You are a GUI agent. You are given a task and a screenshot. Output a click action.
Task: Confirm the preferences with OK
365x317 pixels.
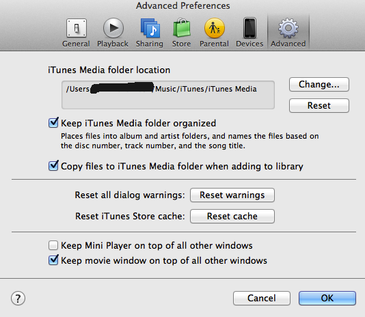[x=327, y=298]
